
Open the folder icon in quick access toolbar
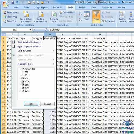click(x=42, y=2)
